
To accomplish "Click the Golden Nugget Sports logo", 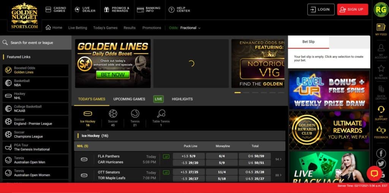I will [24, 16].
